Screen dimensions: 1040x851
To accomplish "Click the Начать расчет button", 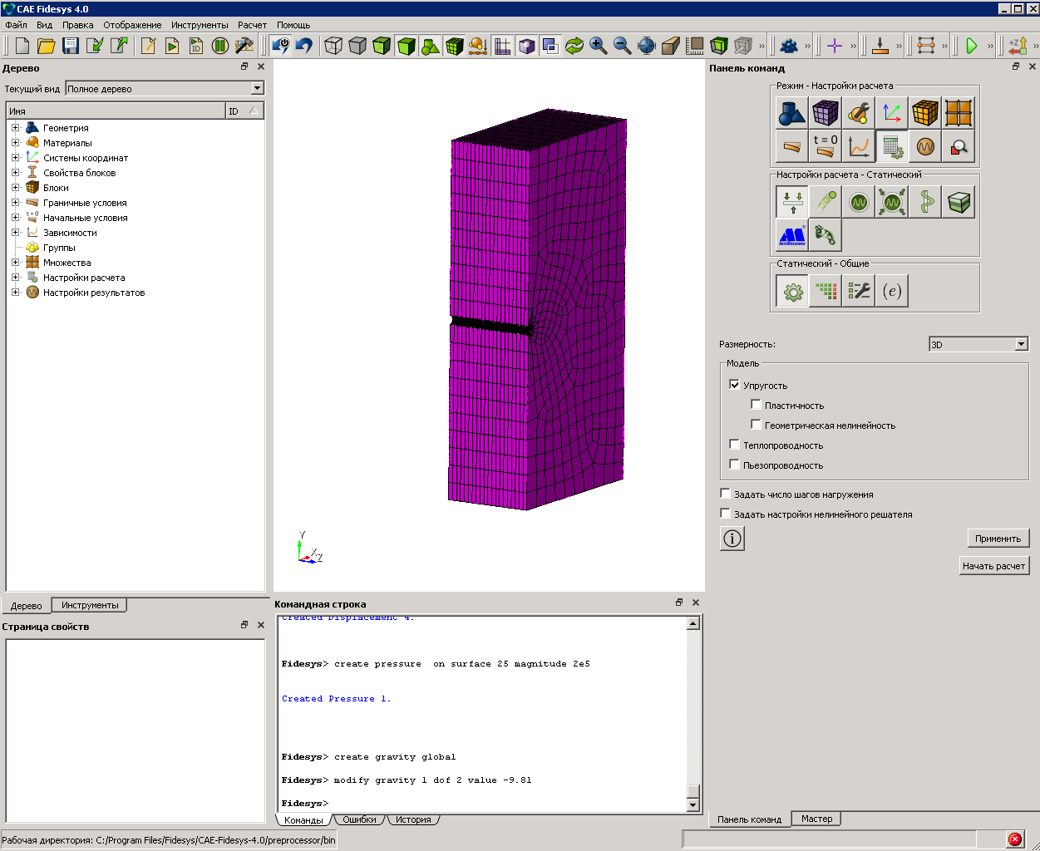I will coord(993,566).
